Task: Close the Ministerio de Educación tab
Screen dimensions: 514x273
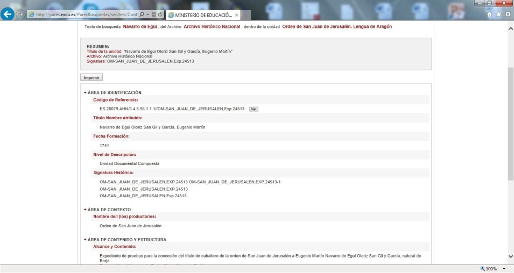Action: pyautogui.click(x=237, y=15)
